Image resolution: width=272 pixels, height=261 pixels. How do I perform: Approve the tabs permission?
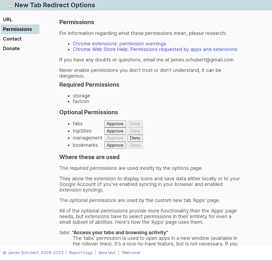click(115, 124)
